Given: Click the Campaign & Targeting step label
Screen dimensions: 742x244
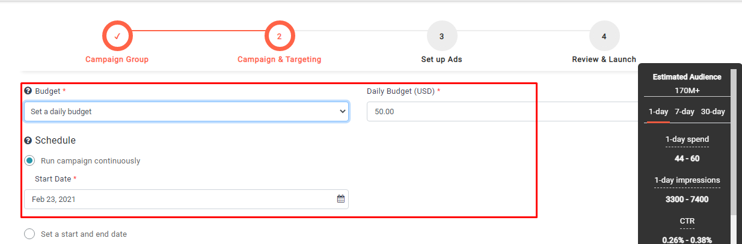Looking at the screenshot, I should 279,59.
